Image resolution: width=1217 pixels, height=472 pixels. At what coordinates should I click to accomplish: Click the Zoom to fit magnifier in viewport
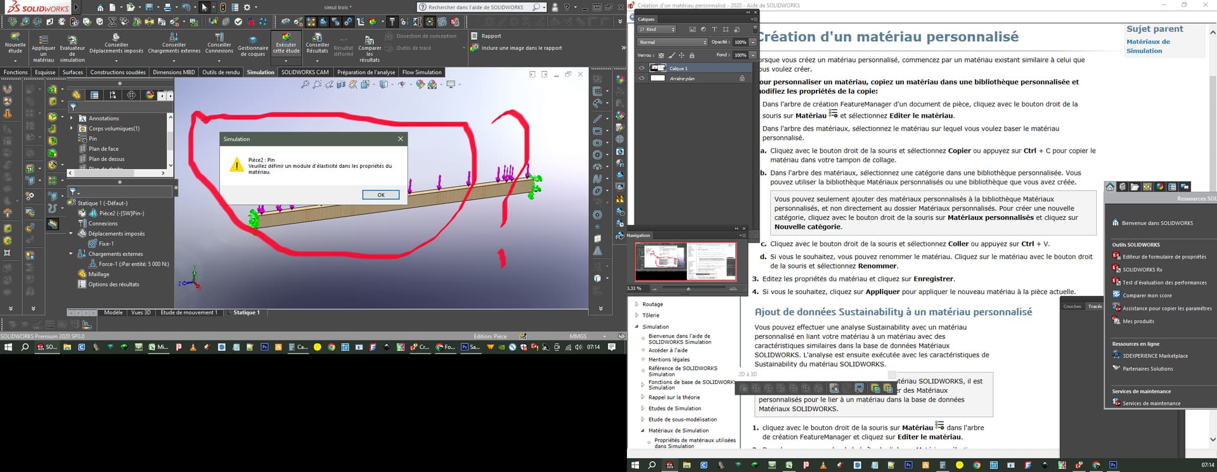click(305, 84)
